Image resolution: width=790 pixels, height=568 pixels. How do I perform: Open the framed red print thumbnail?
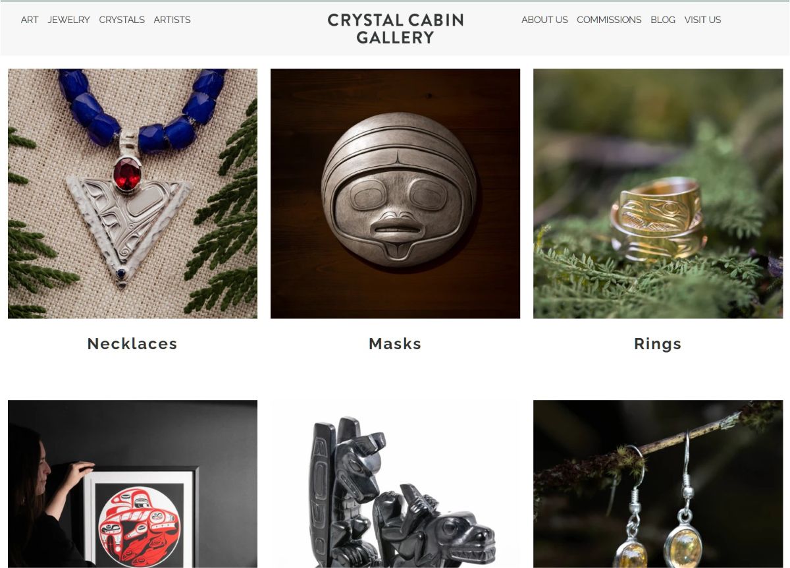[132, 484]
